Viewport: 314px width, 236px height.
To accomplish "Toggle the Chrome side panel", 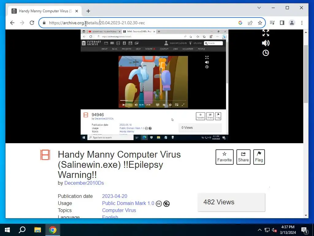I will 282,23.
